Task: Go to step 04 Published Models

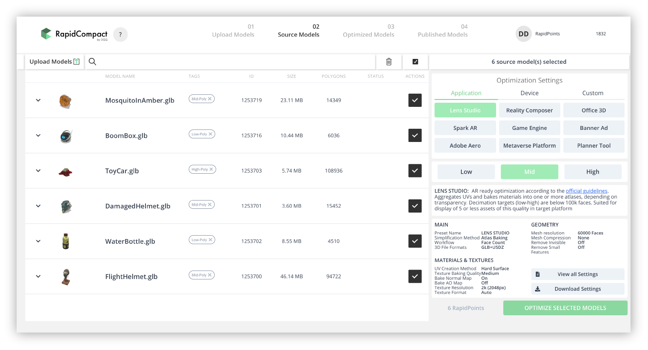Action: pyautogui.click(x=443, y=31)
